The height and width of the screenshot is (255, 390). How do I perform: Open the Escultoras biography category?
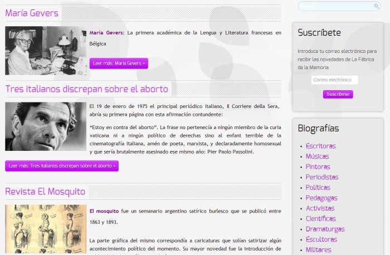pyautogui.click(x=321, y=239)
